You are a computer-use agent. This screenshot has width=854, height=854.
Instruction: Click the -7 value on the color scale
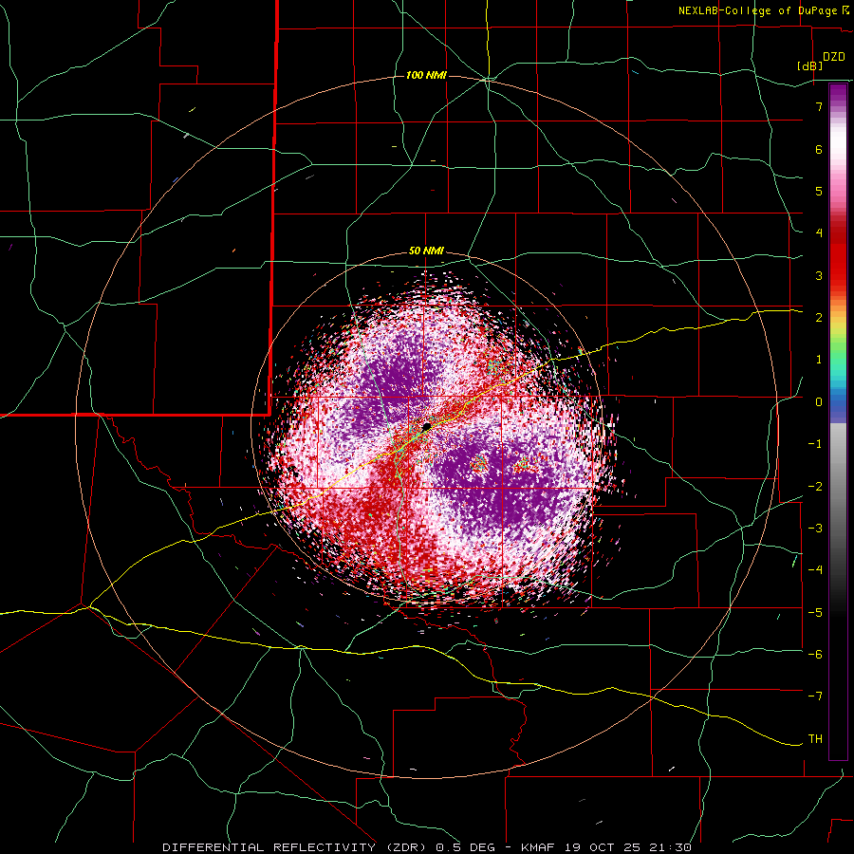click(815, 696)
